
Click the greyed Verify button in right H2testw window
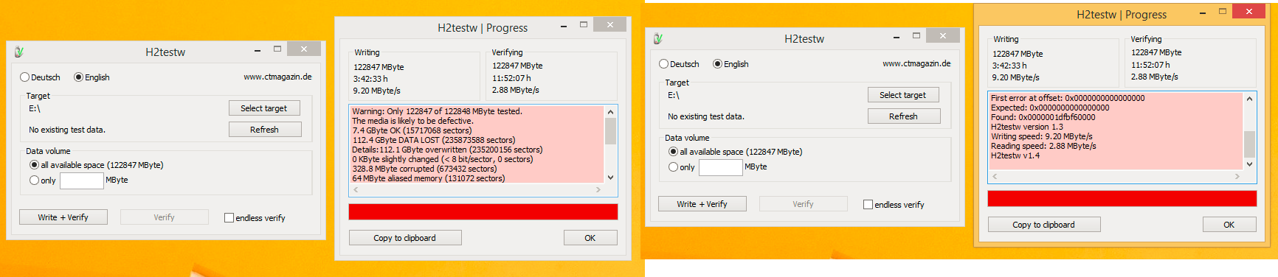point(804,204)
